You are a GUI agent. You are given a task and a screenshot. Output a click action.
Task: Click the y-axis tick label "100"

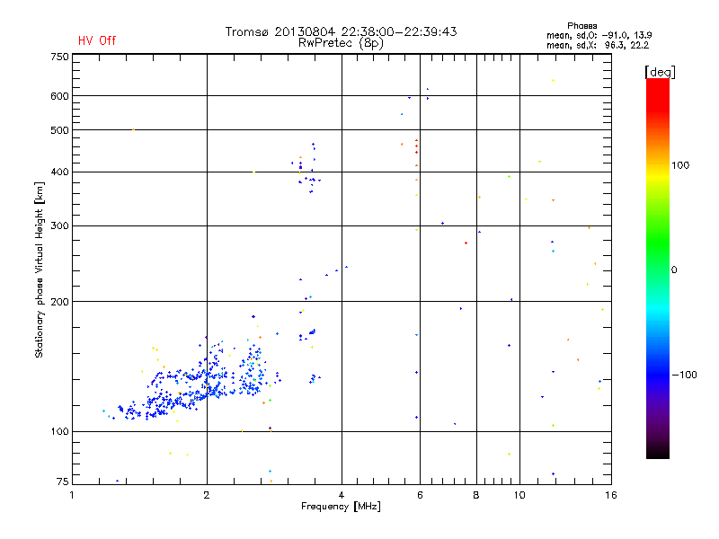click(59, 431)
